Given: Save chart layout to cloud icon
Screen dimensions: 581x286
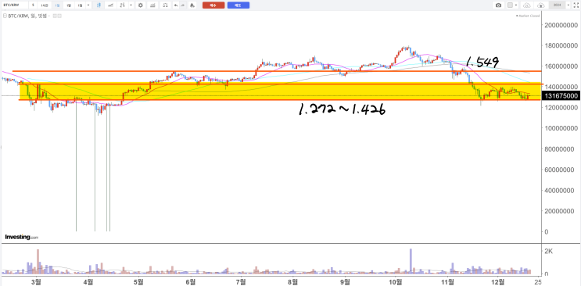Looking at the screenshot, I should point(541,5).
